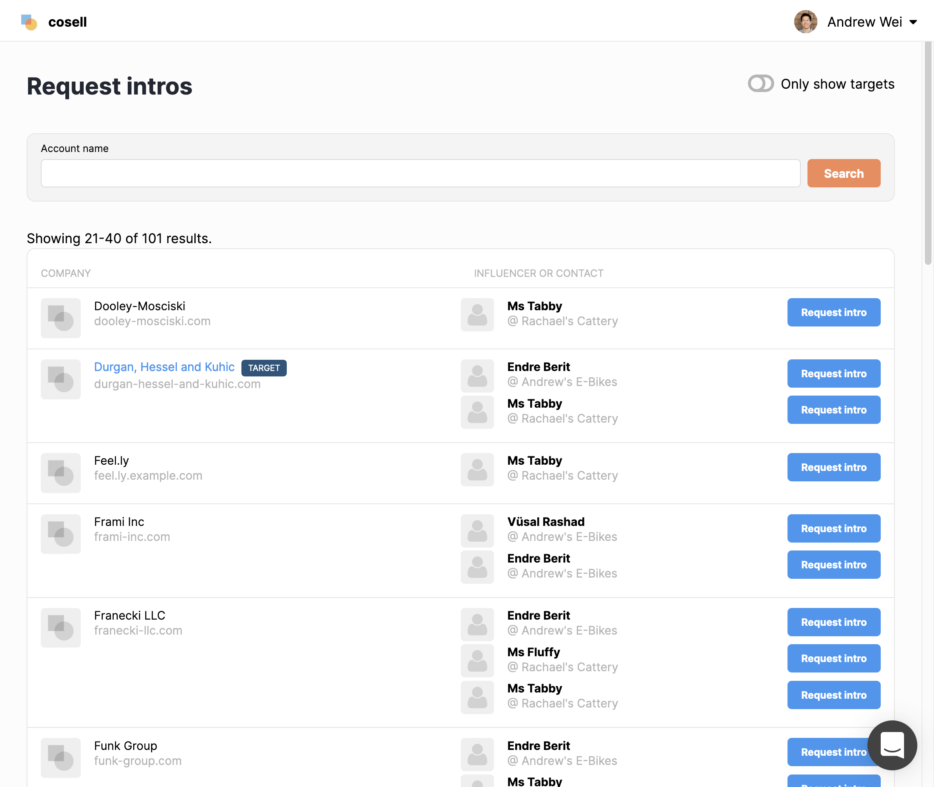The width and height of the screenshot is (934, 787).
Task: Request intro via Ms Tabby for Franecki LLC
Action: coord(834,695)
